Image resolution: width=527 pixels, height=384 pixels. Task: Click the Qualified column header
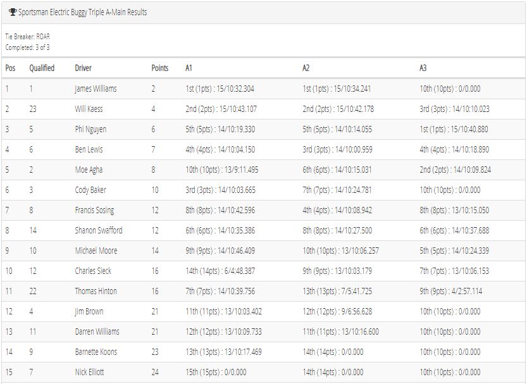pyautogui.click(x=42, y=68)
